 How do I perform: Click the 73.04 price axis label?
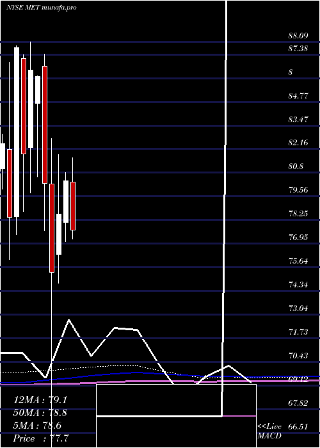tap(298, 308)
